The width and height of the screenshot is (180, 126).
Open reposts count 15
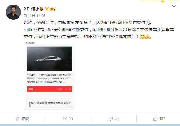[x=71, y=118]
